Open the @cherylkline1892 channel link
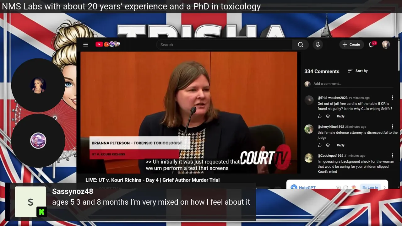The height and width of the screenshot is (226, 402). (331, 127)
